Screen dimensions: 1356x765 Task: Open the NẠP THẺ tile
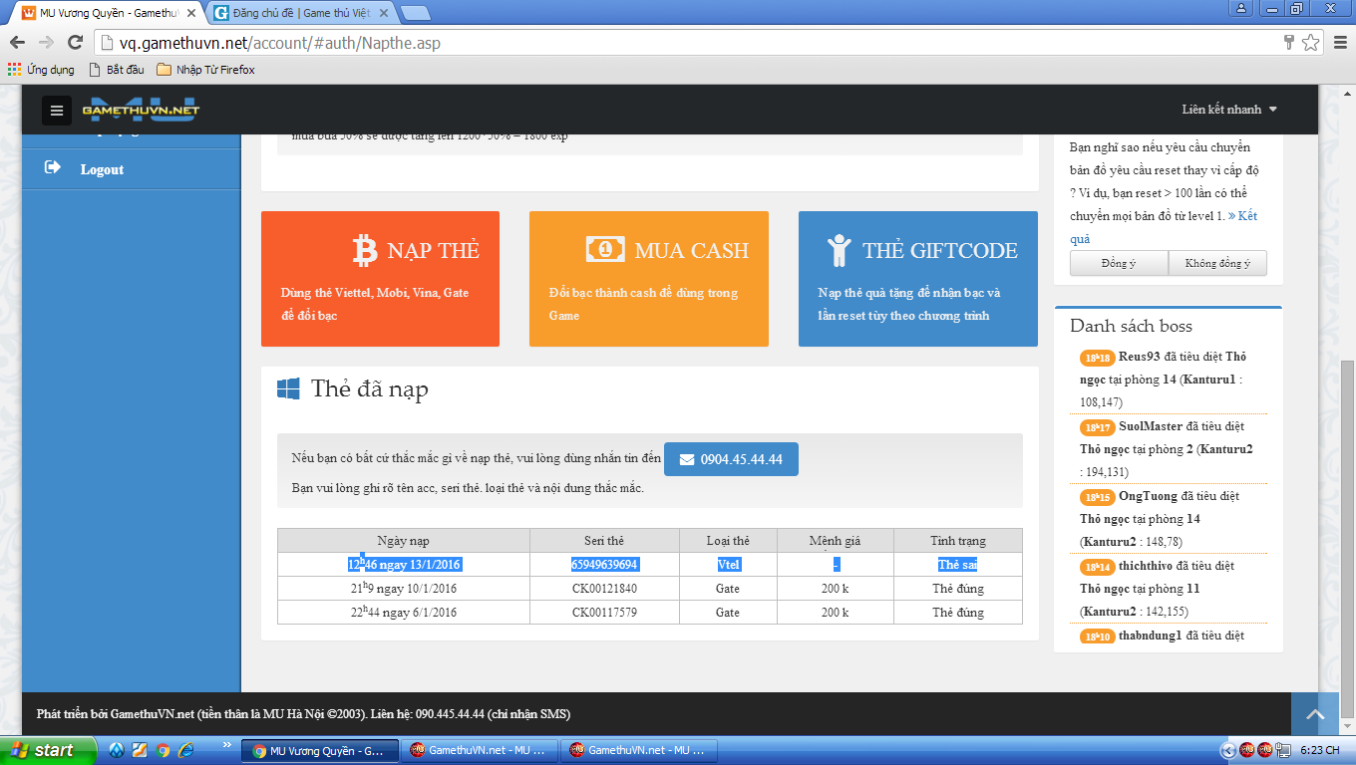[380, 279]
